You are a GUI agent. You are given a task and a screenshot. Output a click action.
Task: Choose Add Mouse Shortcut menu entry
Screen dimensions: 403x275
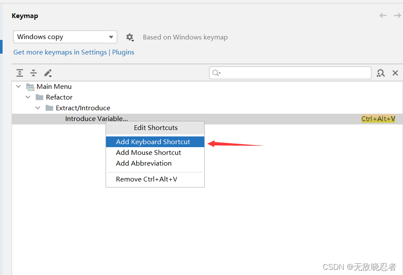155,153
